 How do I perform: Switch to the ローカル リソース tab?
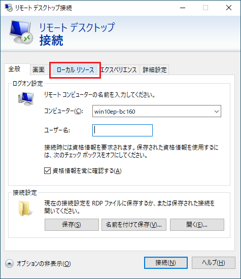[x=75, y=70]
